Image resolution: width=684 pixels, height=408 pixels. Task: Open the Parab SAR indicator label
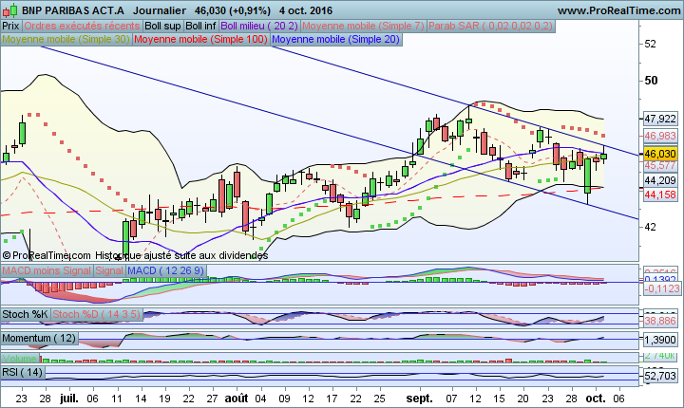[491, 27]
